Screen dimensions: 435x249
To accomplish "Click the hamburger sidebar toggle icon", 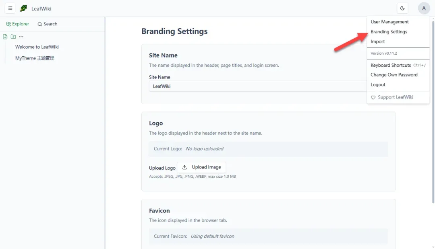I will [10, 8].
